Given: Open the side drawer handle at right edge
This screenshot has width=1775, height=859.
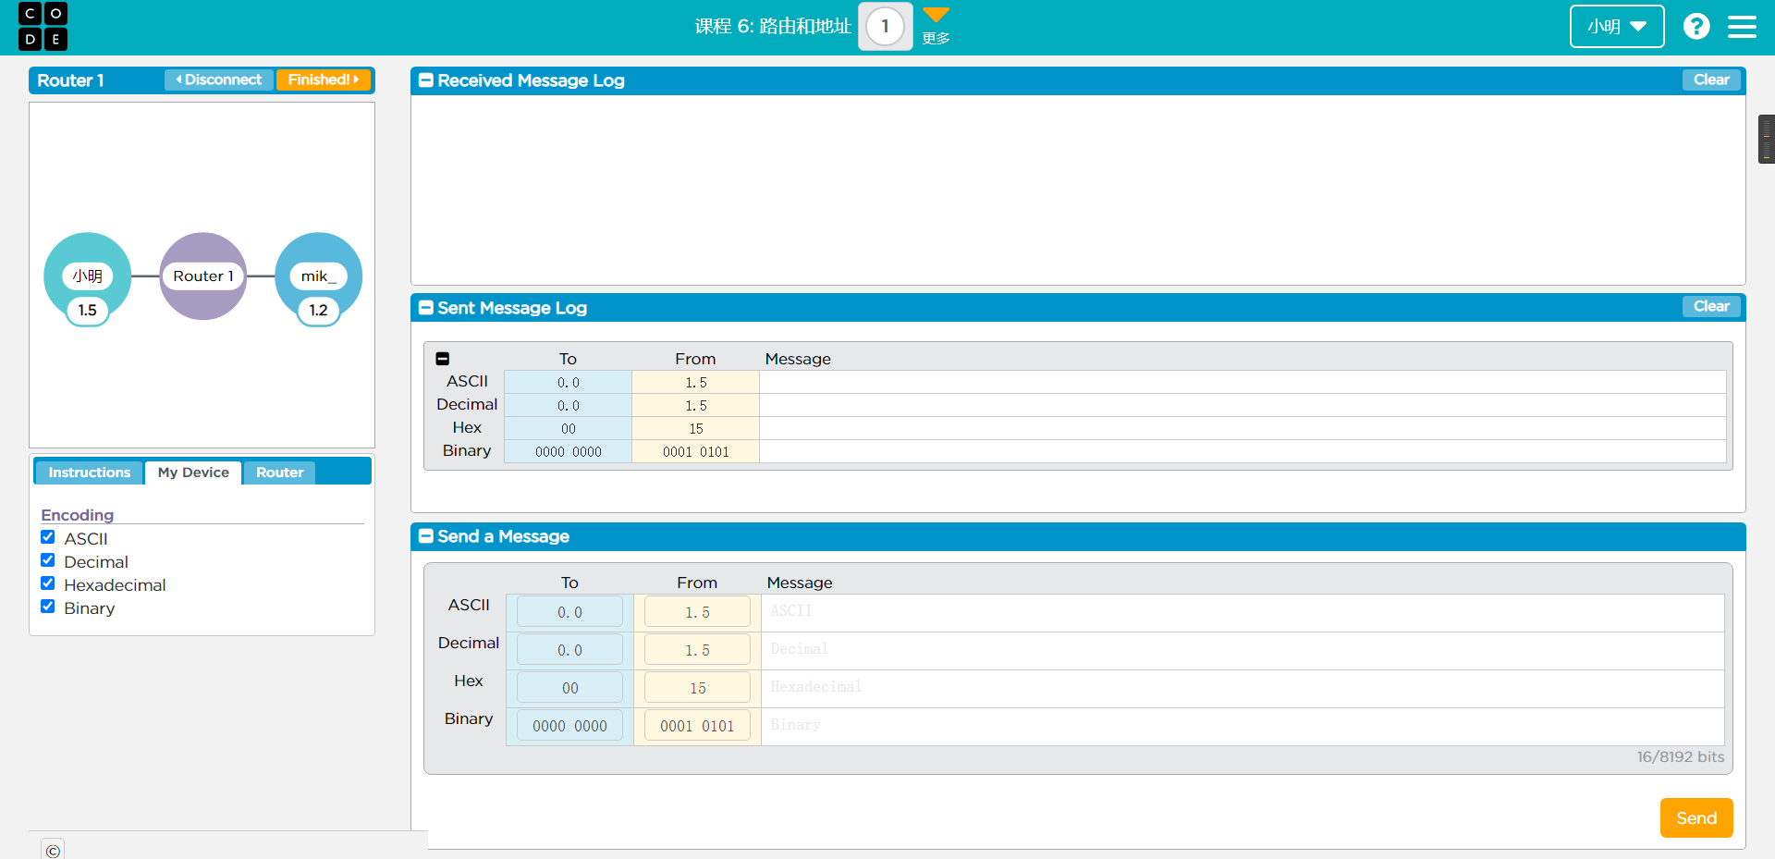Looking at the screenshot, I should point(1767,139).
